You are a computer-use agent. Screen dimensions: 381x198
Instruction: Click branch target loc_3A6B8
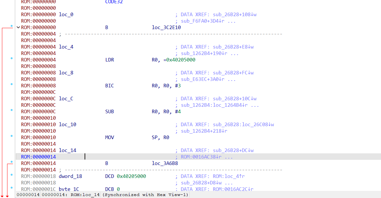point(165,163)
